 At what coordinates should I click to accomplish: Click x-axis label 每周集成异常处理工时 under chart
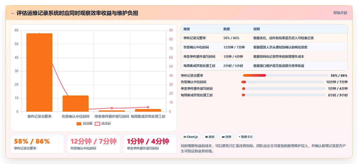coord(148,116)
